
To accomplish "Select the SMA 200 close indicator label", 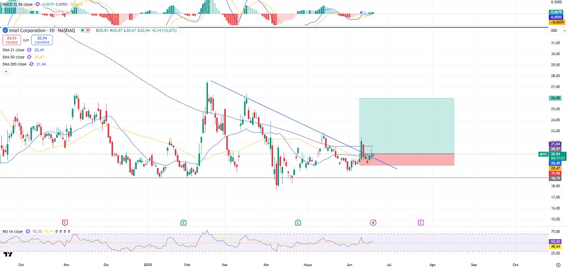I will 14,64.
